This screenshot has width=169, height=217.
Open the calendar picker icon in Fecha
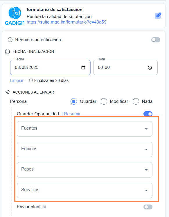(83, 67)
